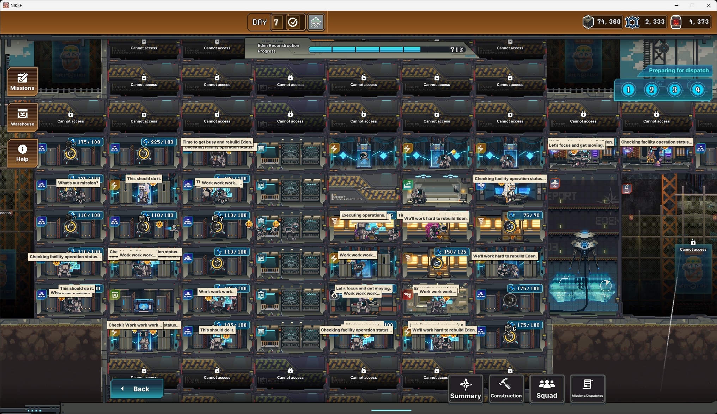This screenshot has width=717, height=414.
Task: Collect the 150/125 power room output
Action: click(437, 263)
